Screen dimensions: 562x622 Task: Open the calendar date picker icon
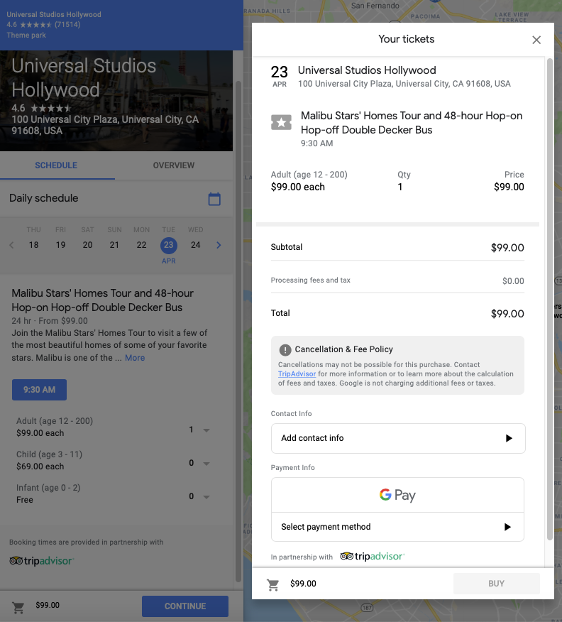coord(214,199)
